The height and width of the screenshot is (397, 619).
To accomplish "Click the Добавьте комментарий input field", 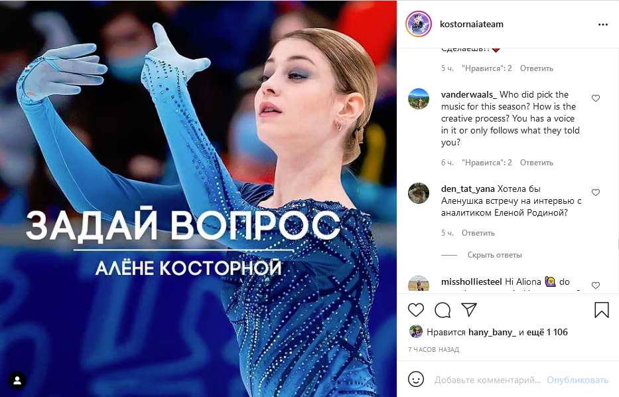I will (488, 380).
